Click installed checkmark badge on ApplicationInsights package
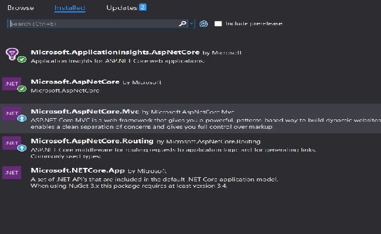 22,59
